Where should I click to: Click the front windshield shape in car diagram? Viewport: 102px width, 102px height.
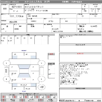tap(24, 67)
